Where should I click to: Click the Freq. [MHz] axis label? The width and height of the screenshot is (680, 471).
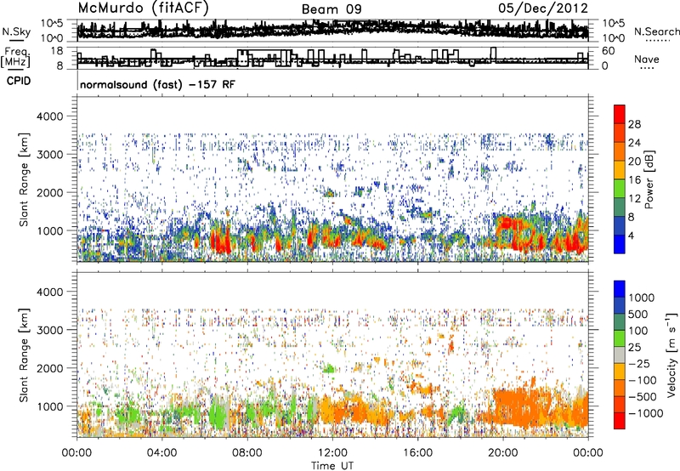tap(16, 57)
